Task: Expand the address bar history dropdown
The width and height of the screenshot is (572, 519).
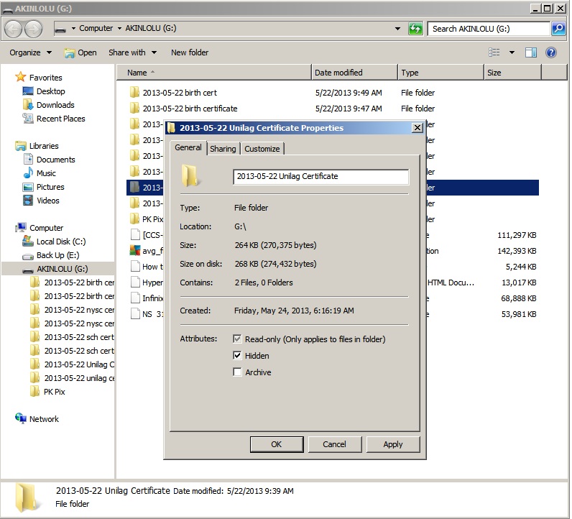Action: click(397, 29)
